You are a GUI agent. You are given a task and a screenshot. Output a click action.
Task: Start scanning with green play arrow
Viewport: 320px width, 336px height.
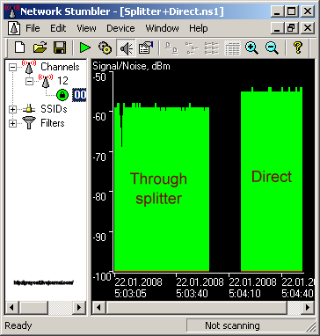pos(85,47)
